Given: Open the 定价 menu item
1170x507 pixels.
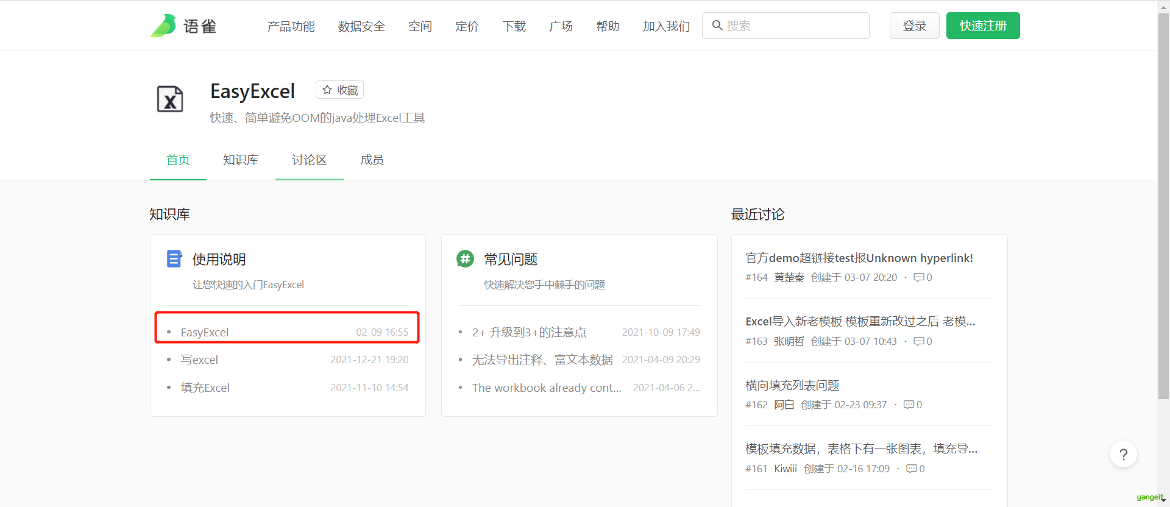Looking at the screenshot, I should click(x=467, y=26).
